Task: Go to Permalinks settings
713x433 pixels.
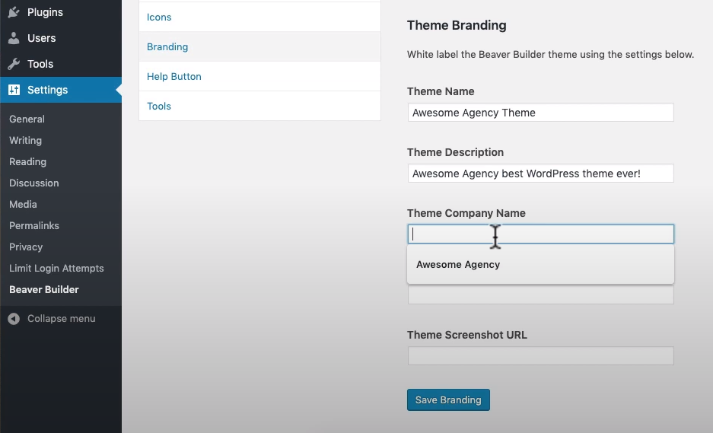Action: coord(33,225)
